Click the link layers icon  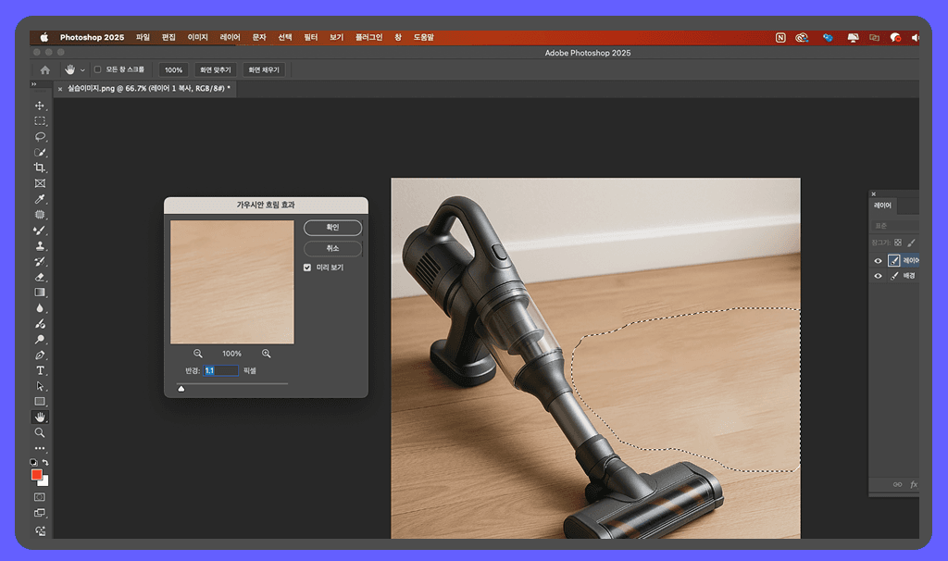pyautogui.click(x=897, y=484)
